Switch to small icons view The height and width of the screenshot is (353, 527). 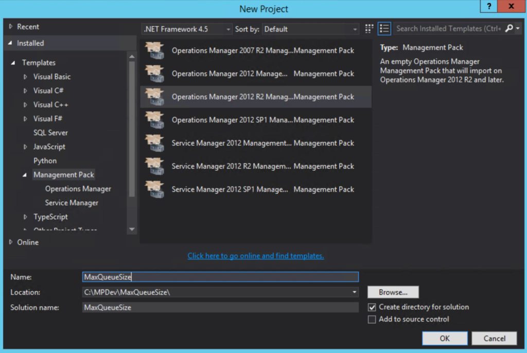click(x=369, y=29)
